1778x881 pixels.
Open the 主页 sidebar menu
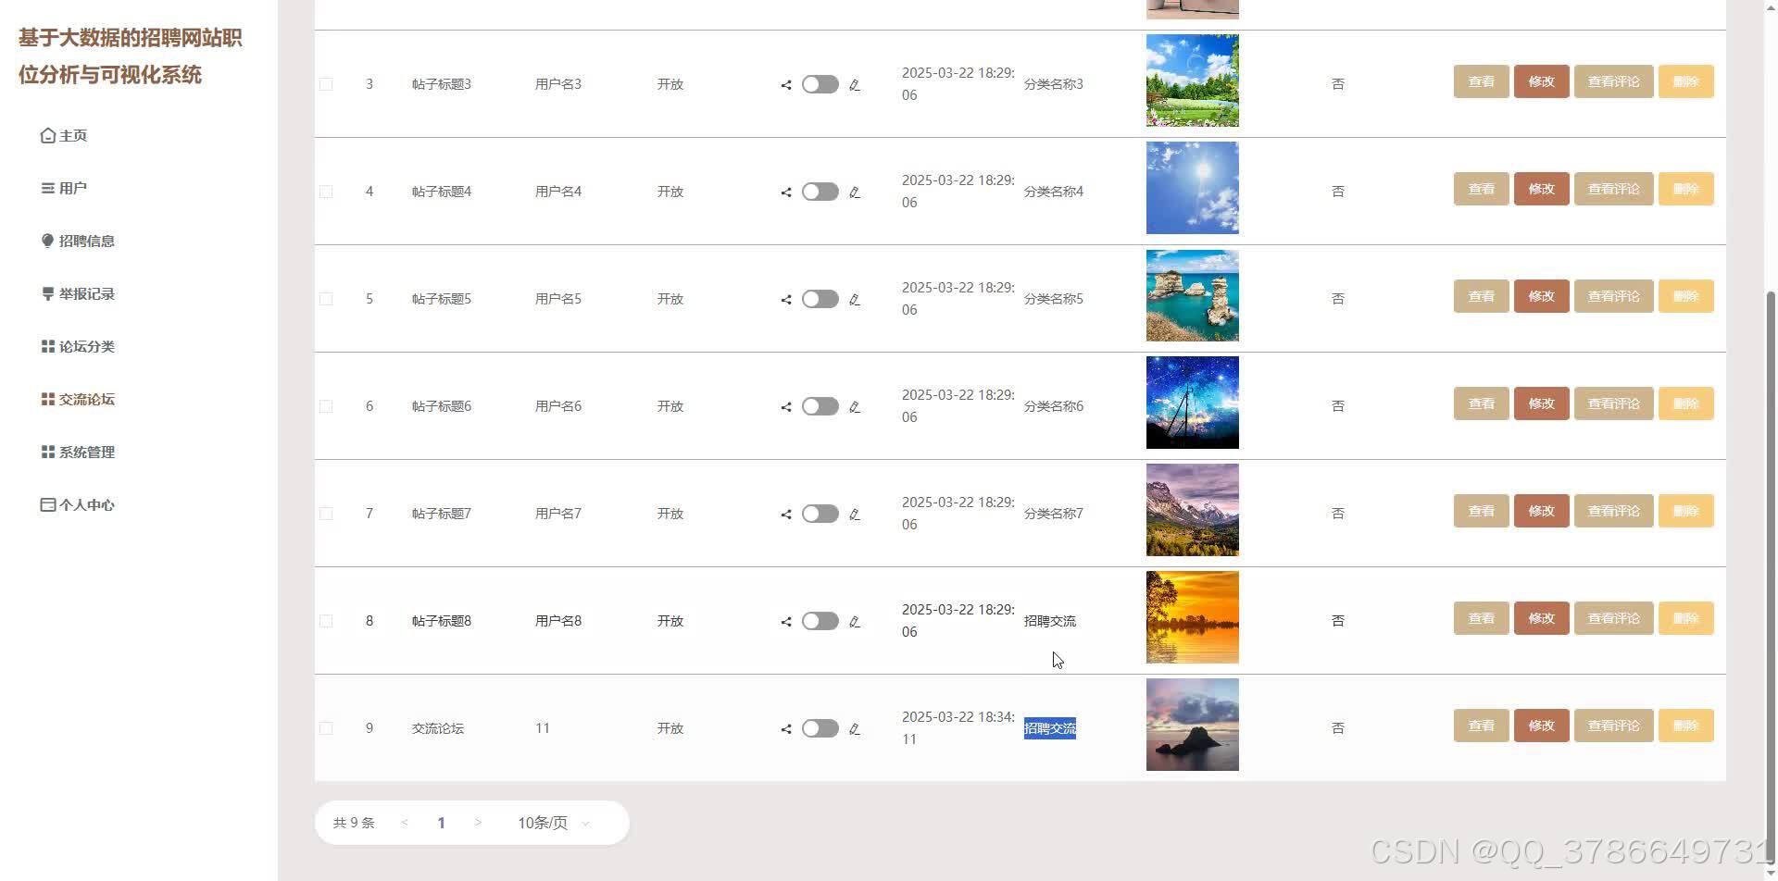pos(64,135)
